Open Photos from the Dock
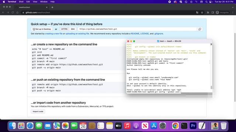 (x=65, y=126)
